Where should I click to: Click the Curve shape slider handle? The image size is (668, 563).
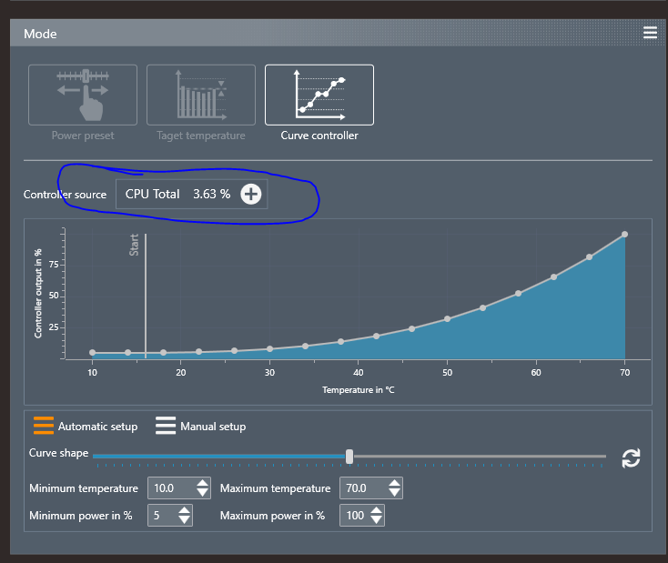pos(349,456)
